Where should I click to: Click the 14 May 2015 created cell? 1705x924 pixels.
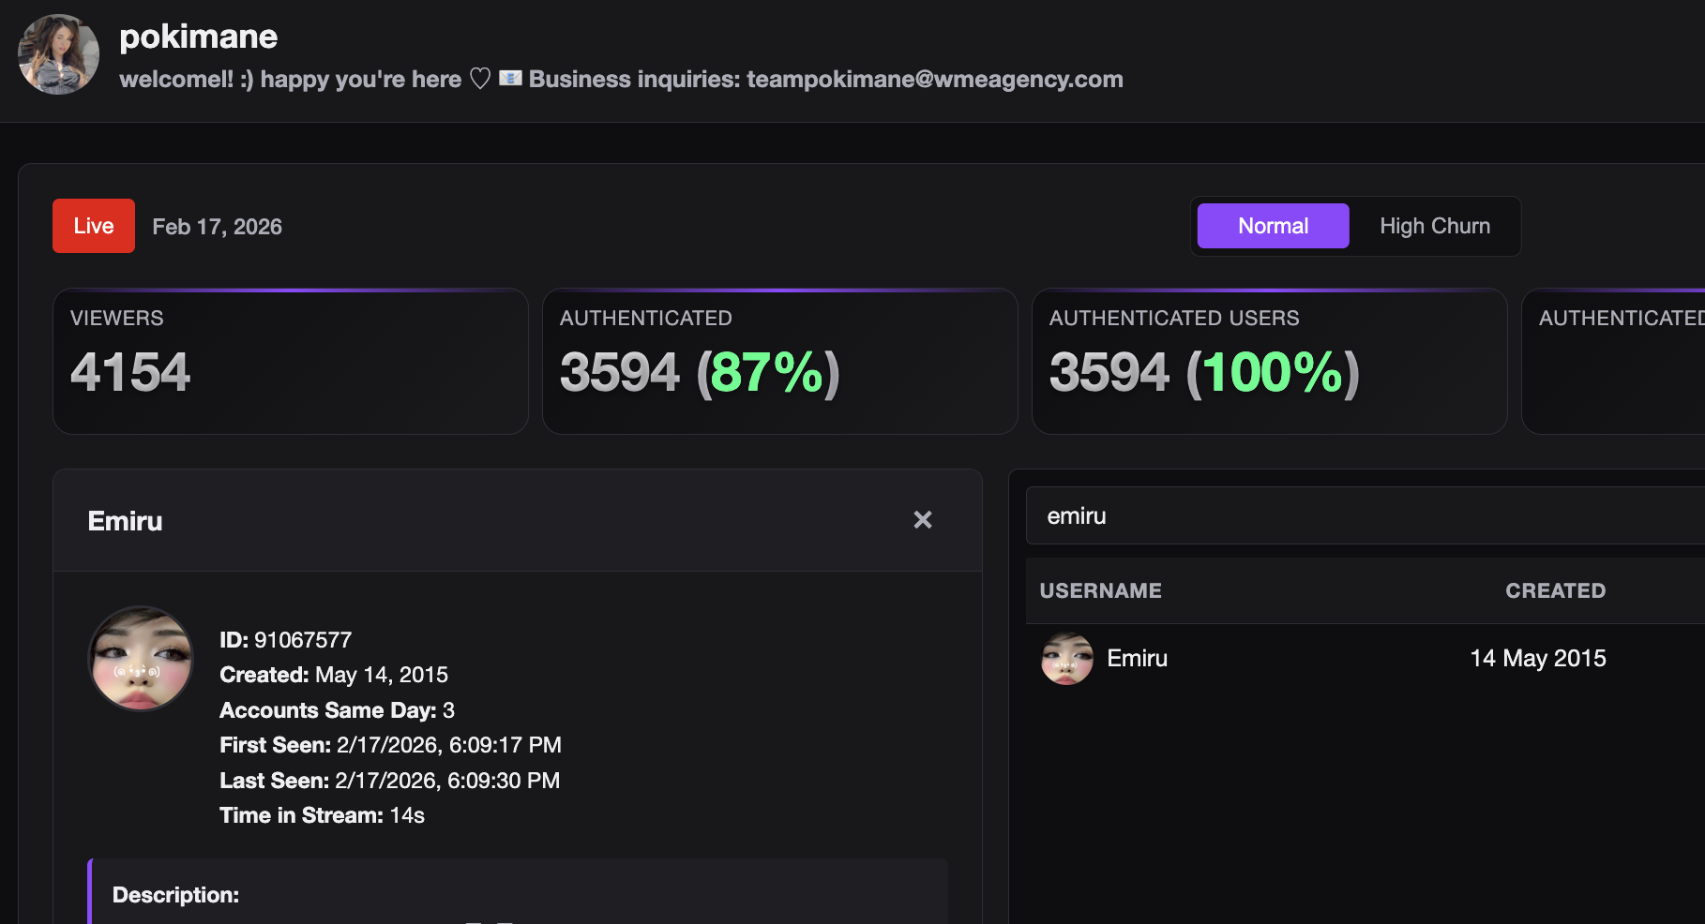point(1538,658)
